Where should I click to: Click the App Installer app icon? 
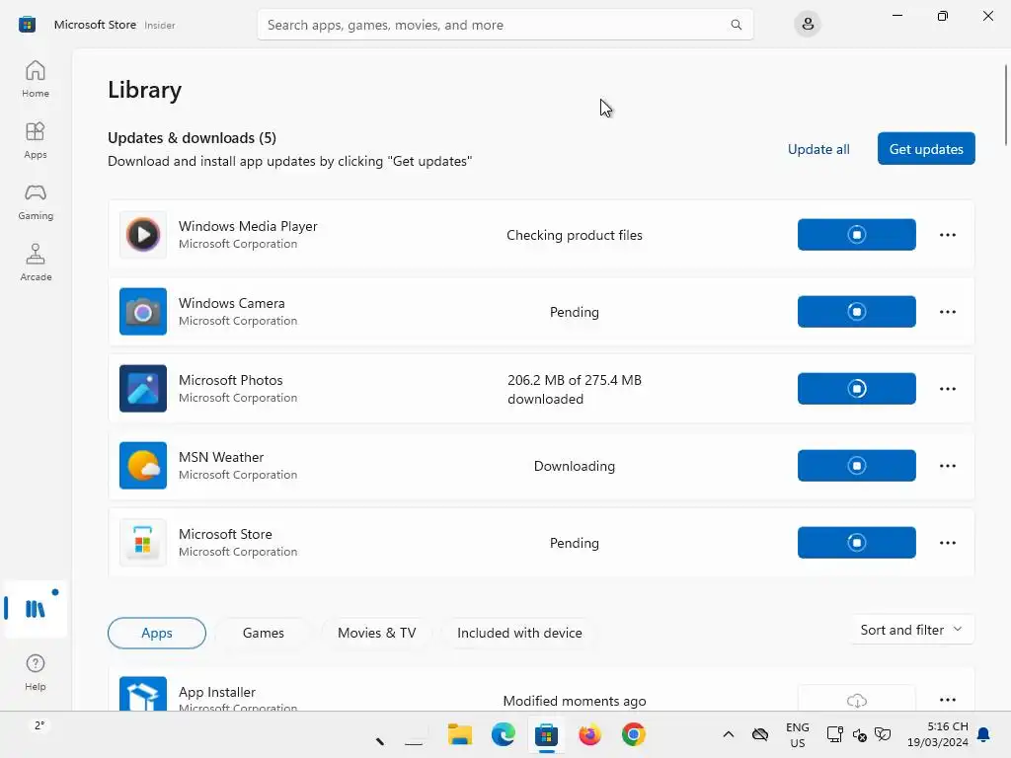tap(143, 694)
